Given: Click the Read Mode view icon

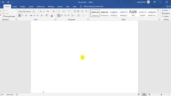Looking at the screenshot, I should coord(139,94).
